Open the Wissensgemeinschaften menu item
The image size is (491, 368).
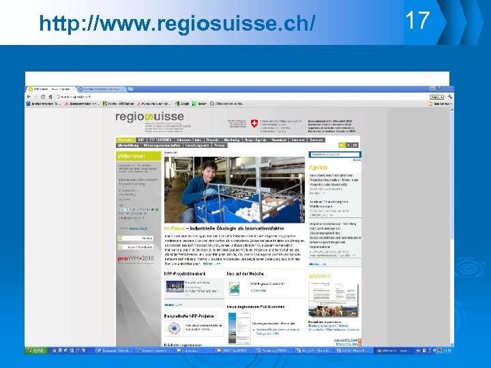pos(162,146)
